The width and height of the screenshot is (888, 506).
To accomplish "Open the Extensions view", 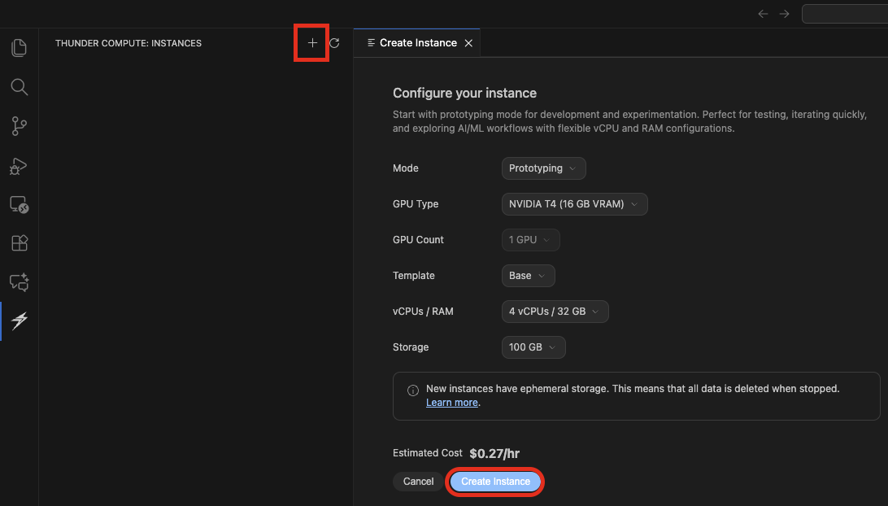I will point(18,243).
